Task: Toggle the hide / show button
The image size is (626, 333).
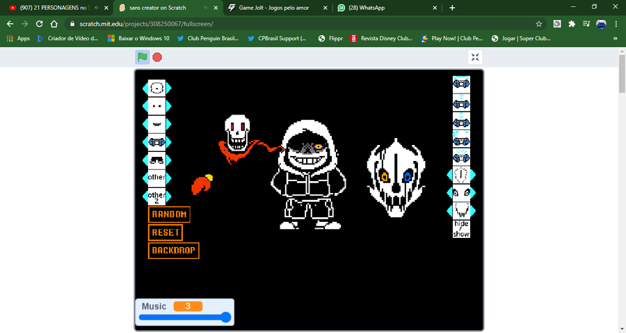Action: (461, 229)
